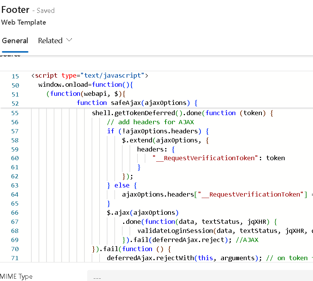Click the Saved status text
The width and height of the screenshot is (313, 281).
[45, 11]
